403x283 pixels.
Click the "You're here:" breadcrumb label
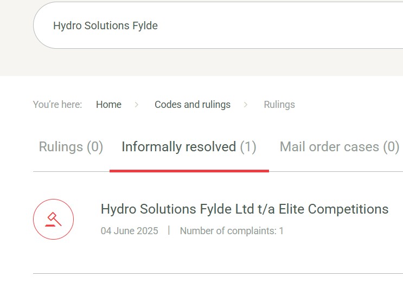pyautogui.click(x=57, y=105)
